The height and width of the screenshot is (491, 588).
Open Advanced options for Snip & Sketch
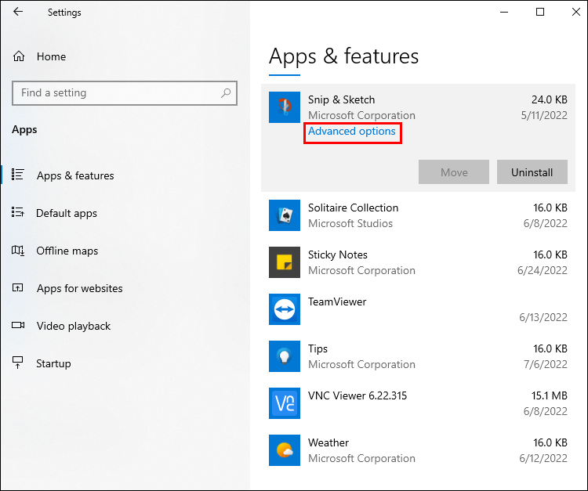click(352, 132)
